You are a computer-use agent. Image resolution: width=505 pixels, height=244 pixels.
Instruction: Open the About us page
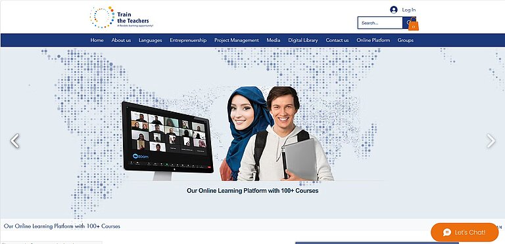coord(121,40)
